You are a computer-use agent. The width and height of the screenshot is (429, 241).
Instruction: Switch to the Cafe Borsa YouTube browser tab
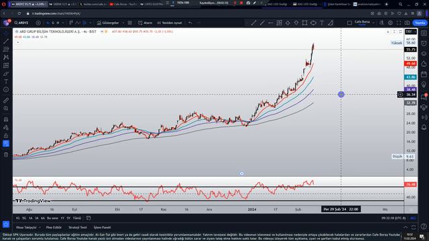(x=123, y=4)
